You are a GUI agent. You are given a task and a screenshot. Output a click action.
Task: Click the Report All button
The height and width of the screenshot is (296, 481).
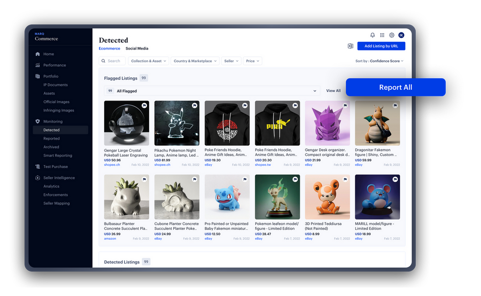pos(396,87)
